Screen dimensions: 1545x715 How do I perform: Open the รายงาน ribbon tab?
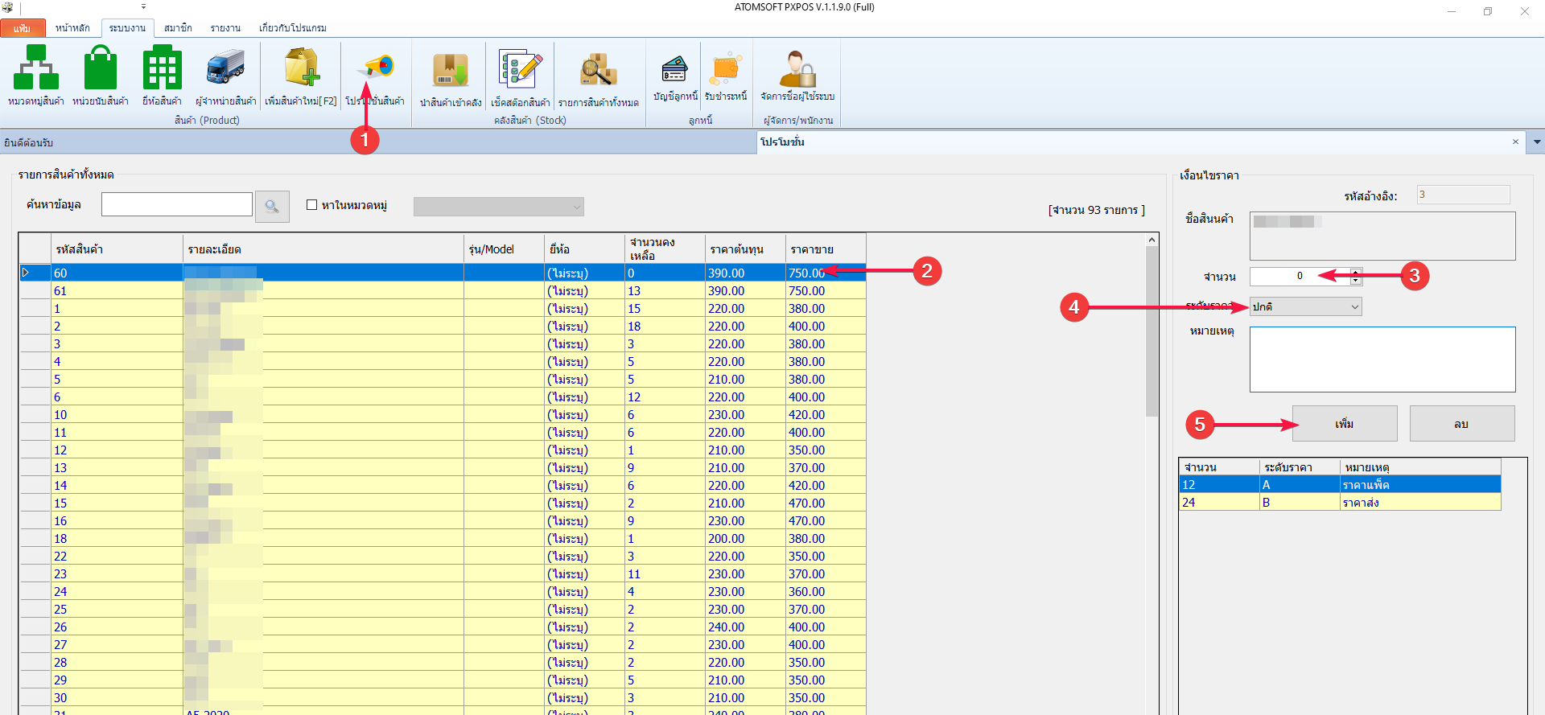click(x=225, y=28)
